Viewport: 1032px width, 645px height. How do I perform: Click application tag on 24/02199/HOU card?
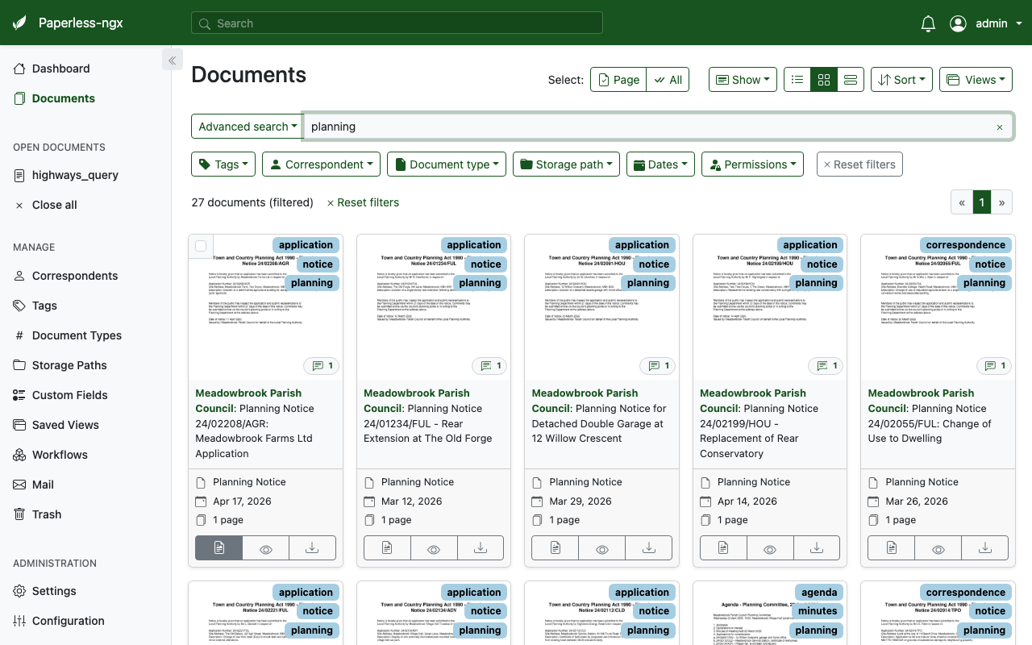tap(810, 245)
